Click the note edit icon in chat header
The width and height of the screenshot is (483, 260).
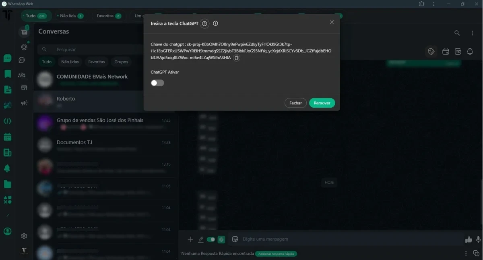point(458,52)
